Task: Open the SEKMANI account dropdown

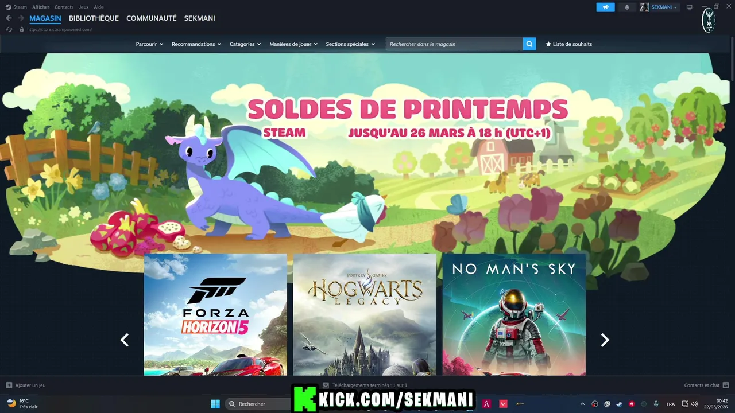Action: coord(664,7)
